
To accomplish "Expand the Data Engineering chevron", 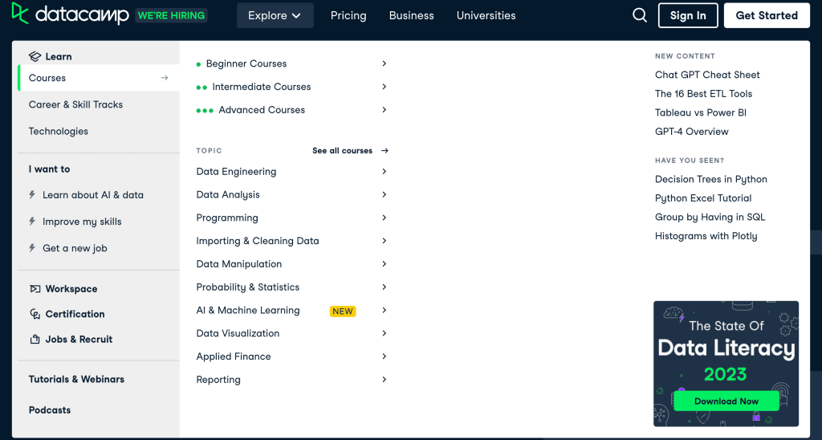I will tap(385, 172).
